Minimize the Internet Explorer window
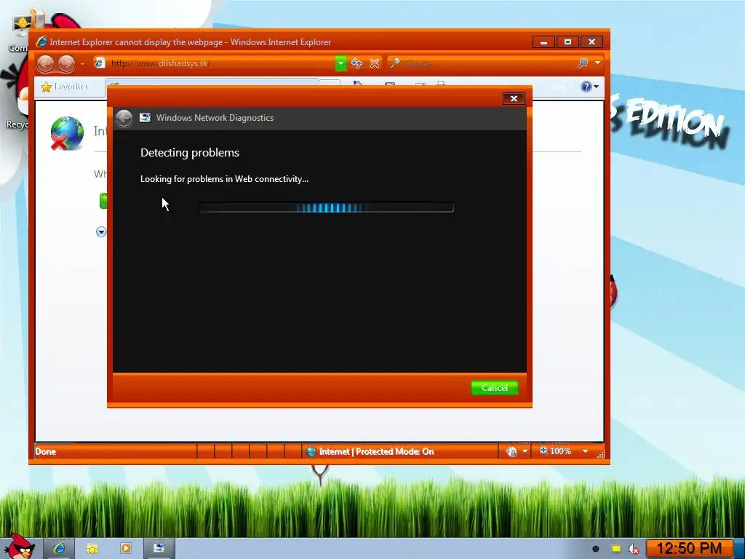Screen dimensions: 745x559 point(543,41)
